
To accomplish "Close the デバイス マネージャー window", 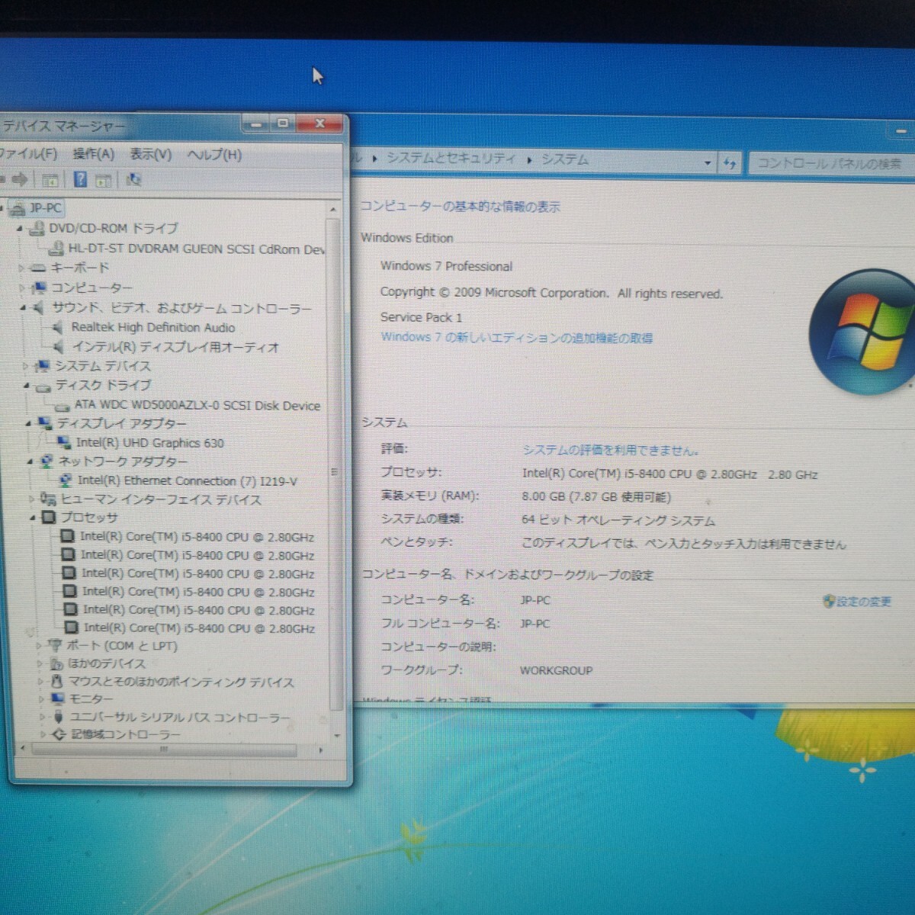I will tap(319, 124).
